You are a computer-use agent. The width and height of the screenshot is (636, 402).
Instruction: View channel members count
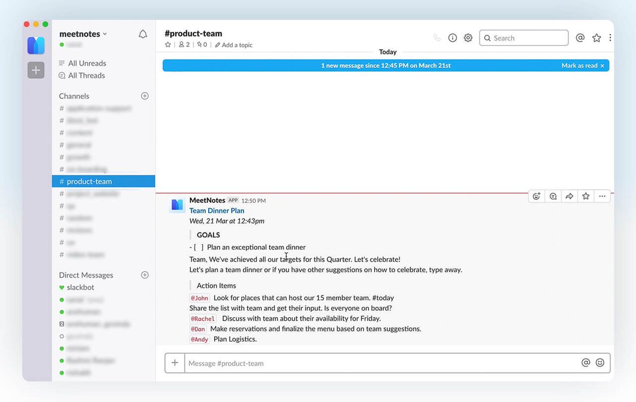(184, 45)
